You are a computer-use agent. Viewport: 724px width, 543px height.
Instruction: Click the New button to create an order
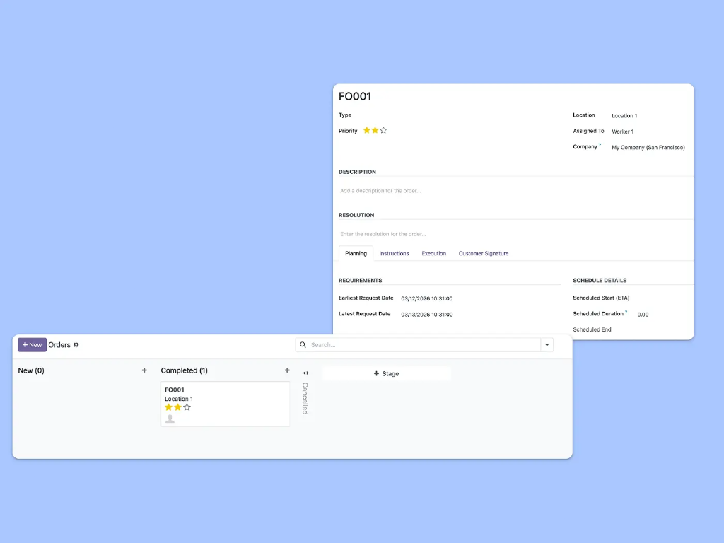(32, 344)
